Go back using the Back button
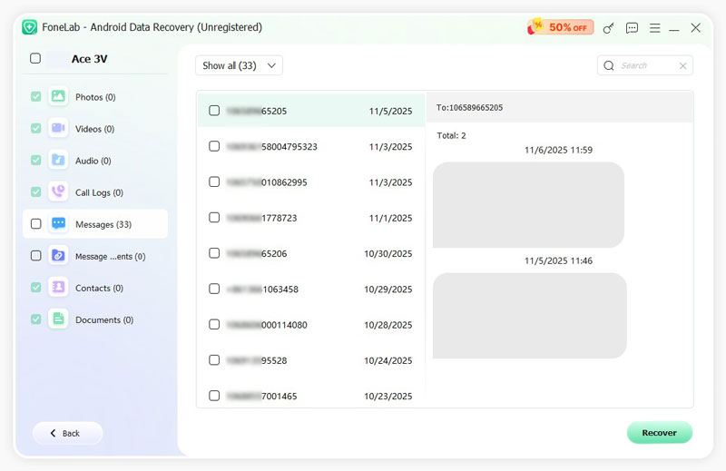The image size is (726, 471). click(x=66, y=433)
